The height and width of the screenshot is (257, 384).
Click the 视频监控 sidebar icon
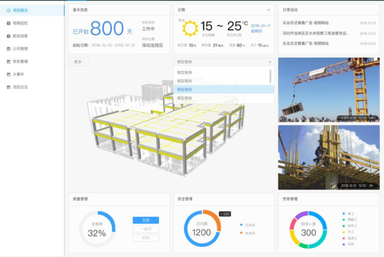pos(8,23)
